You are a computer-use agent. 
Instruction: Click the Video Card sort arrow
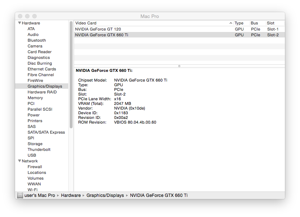231,23
